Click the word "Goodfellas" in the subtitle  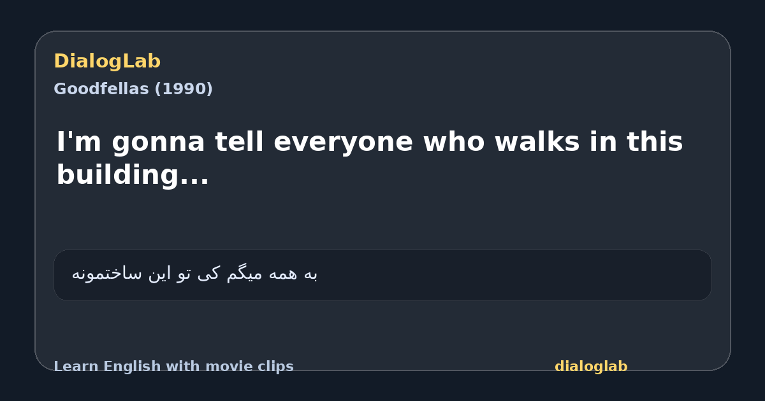102,89
